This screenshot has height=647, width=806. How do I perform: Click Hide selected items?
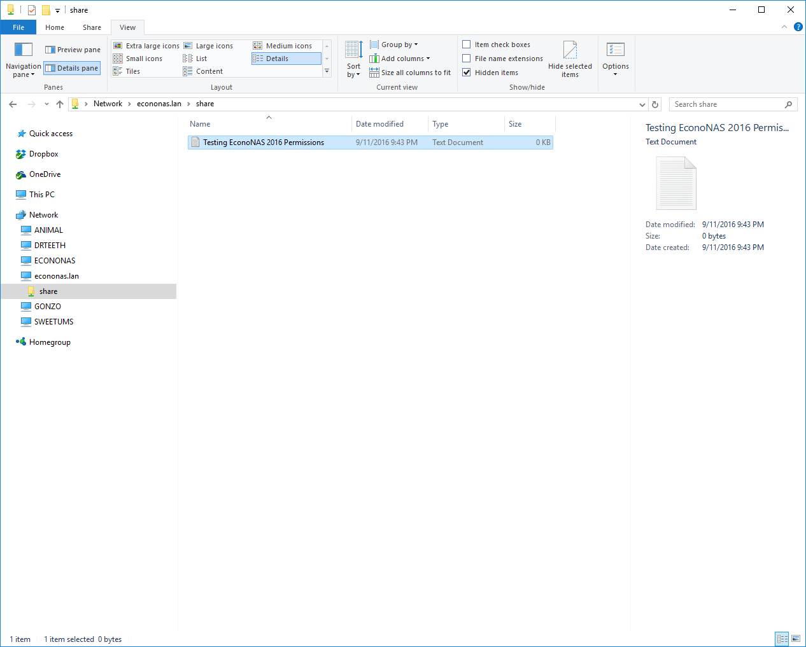(570, 60)
